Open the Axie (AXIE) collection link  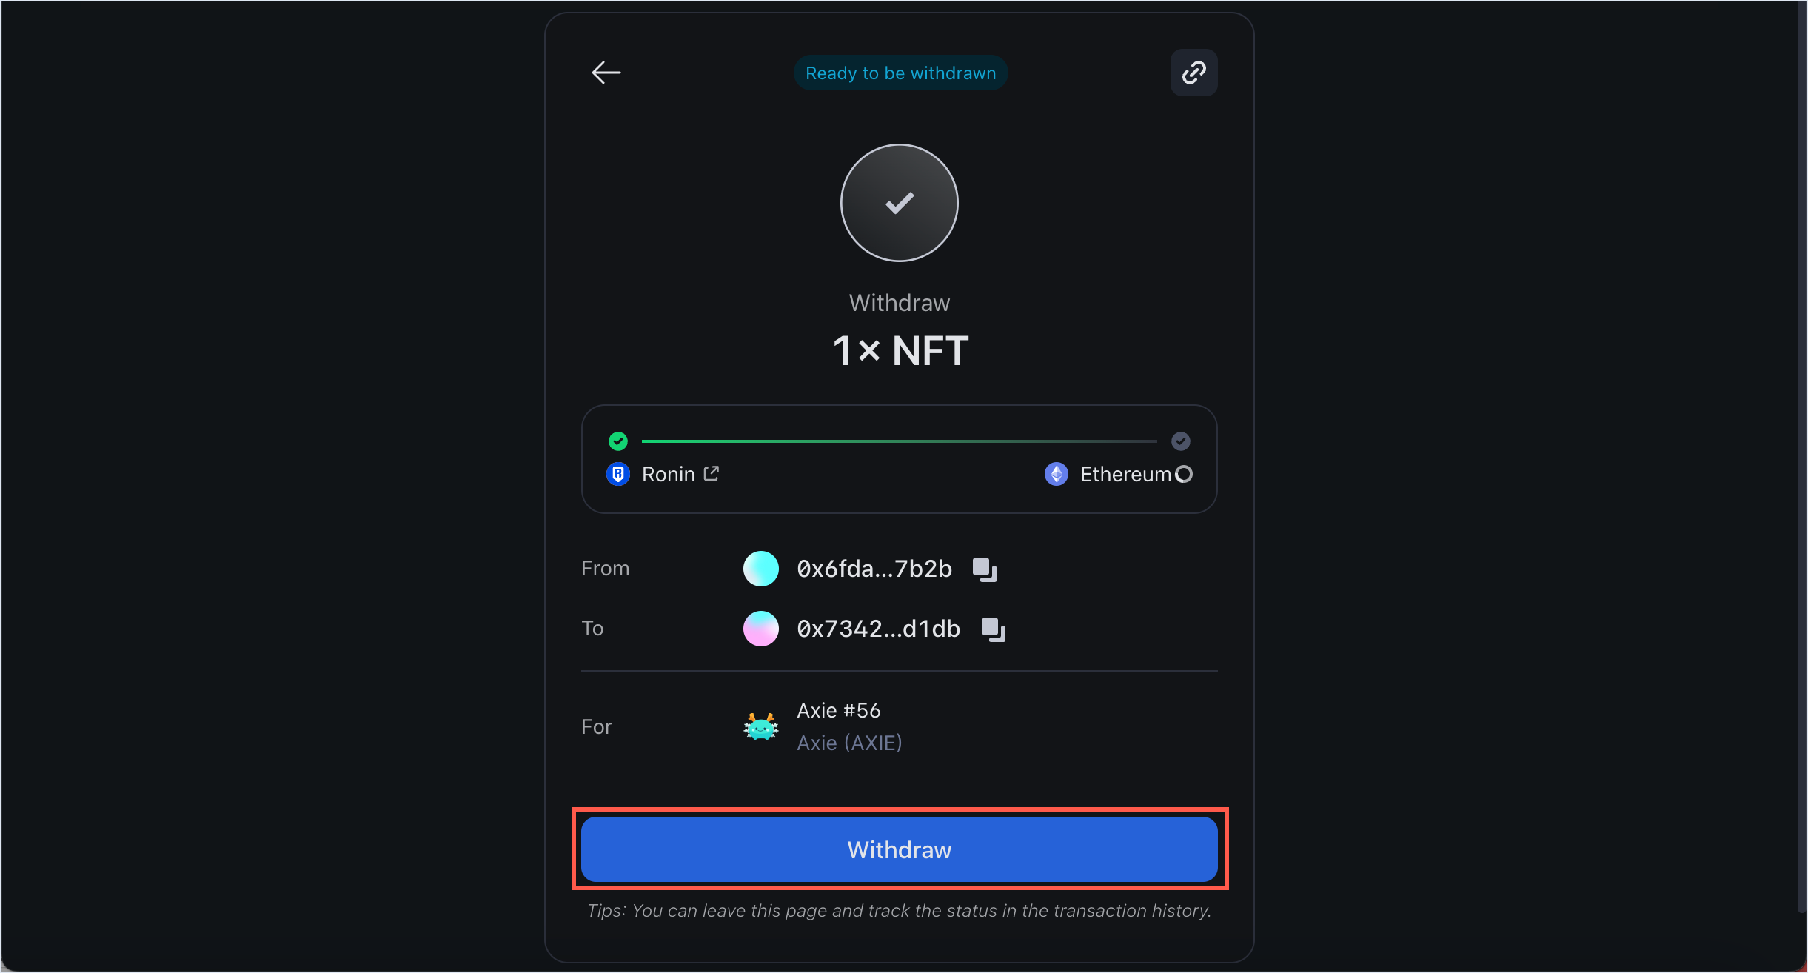coord(848,743)
